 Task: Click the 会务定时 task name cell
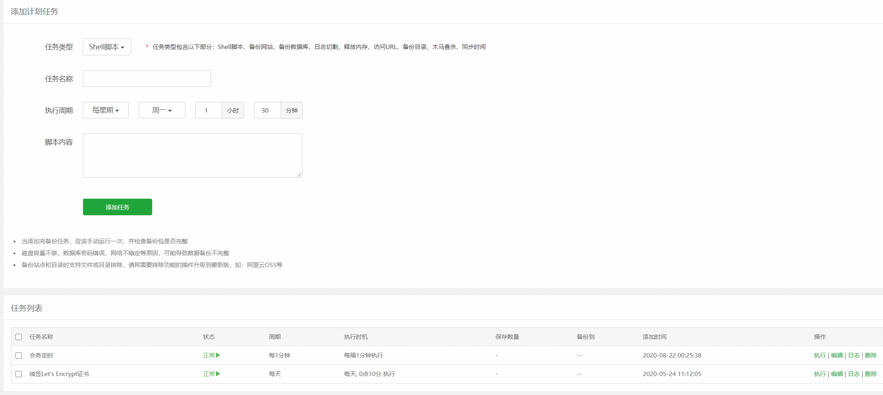click(41, 355)
